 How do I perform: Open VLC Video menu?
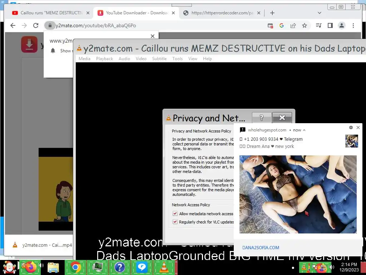141,59
